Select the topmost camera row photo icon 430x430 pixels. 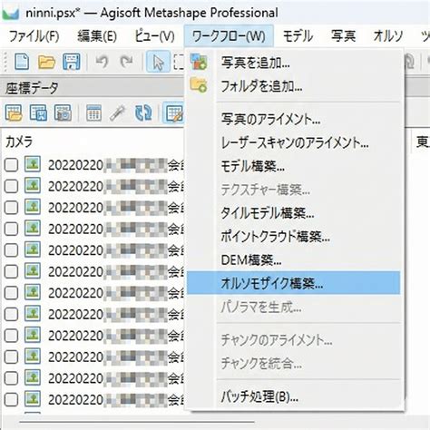point(33,164)
